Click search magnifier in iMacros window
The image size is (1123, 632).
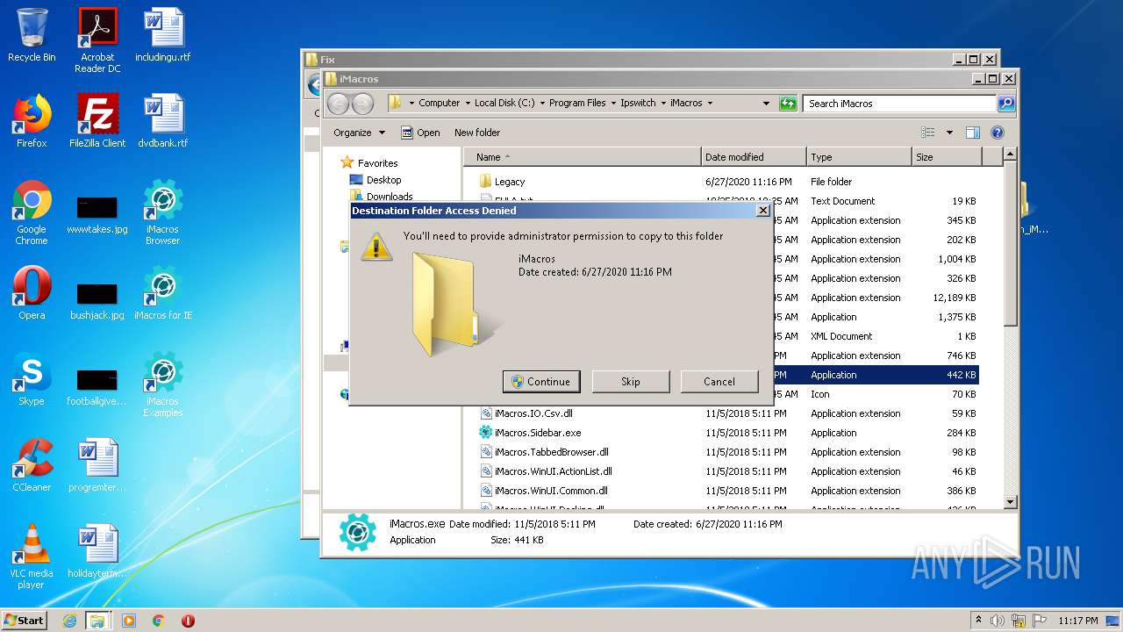click(1006, 103)
